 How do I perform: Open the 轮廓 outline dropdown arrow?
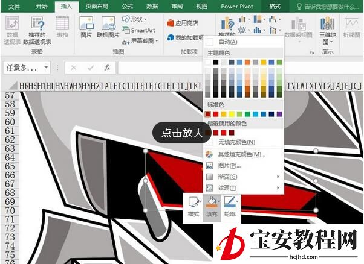coord(237,201)
